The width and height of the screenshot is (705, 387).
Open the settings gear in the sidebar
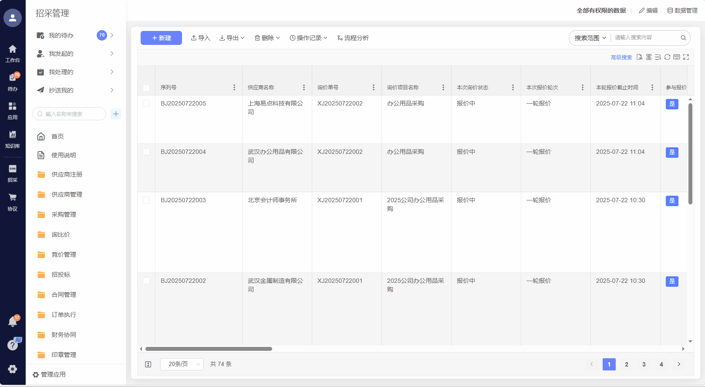click(x=13, y=369)
